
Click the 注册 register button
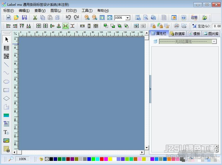point(194,18)
